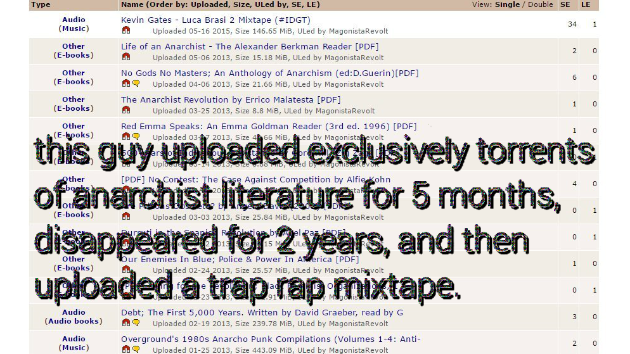The height and width of the screenshot is (354, 630).
Task: Sort torrents by SE column header
Action: pos(565,4)
